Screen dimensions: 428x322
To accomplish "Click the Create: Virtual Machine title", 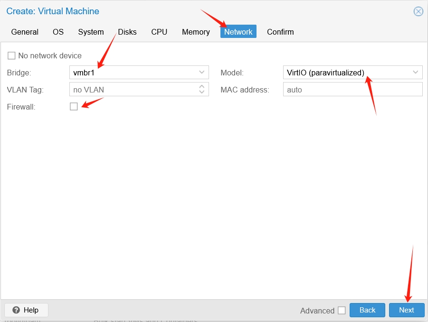I will [x=53, y=11].
